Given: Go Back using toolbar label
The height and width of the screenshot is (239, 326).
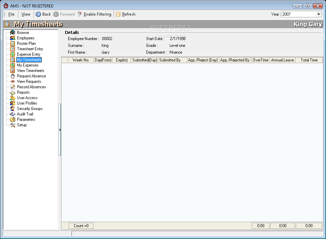Looking at the screenshot, I should coord(47,14).
